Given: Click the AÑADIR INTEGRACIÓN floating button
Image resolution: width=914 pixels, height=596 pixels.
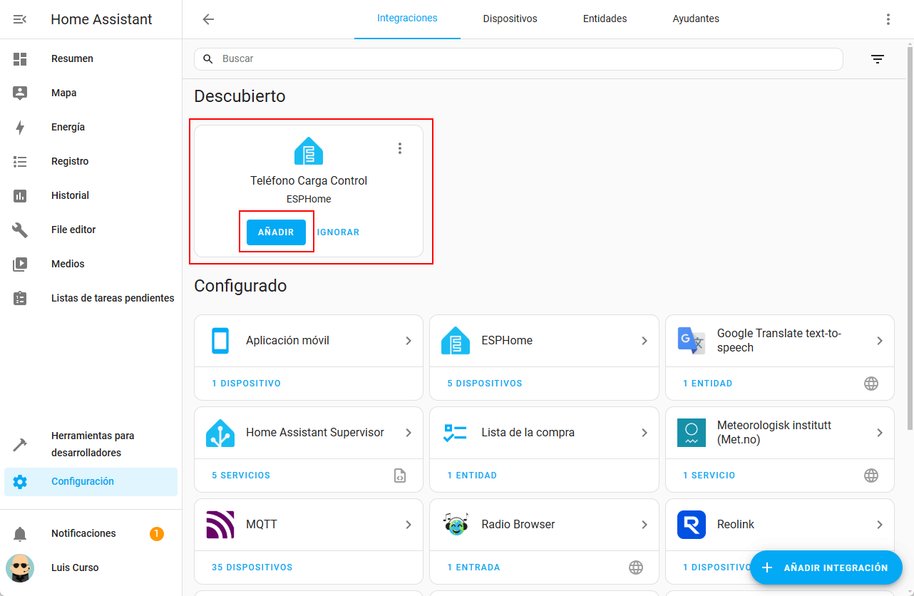Looking at the screenshot, I should [x=826, y=567].
